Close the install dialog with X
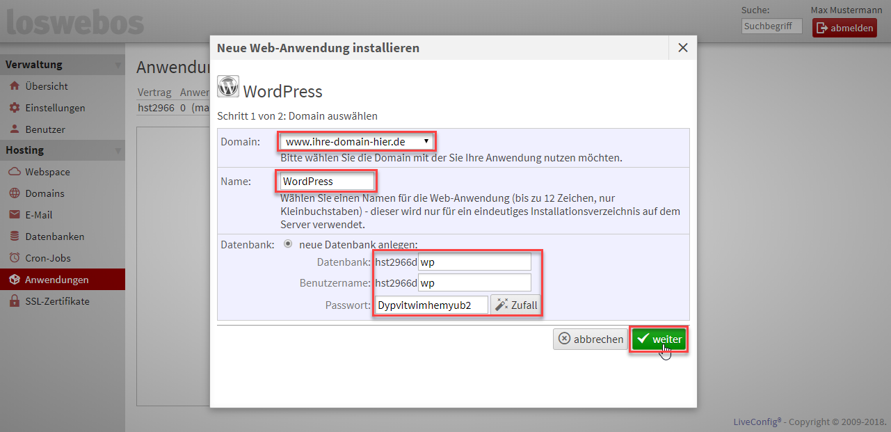The height and width of the screenshot is (432, 891). tap(682, 48)
